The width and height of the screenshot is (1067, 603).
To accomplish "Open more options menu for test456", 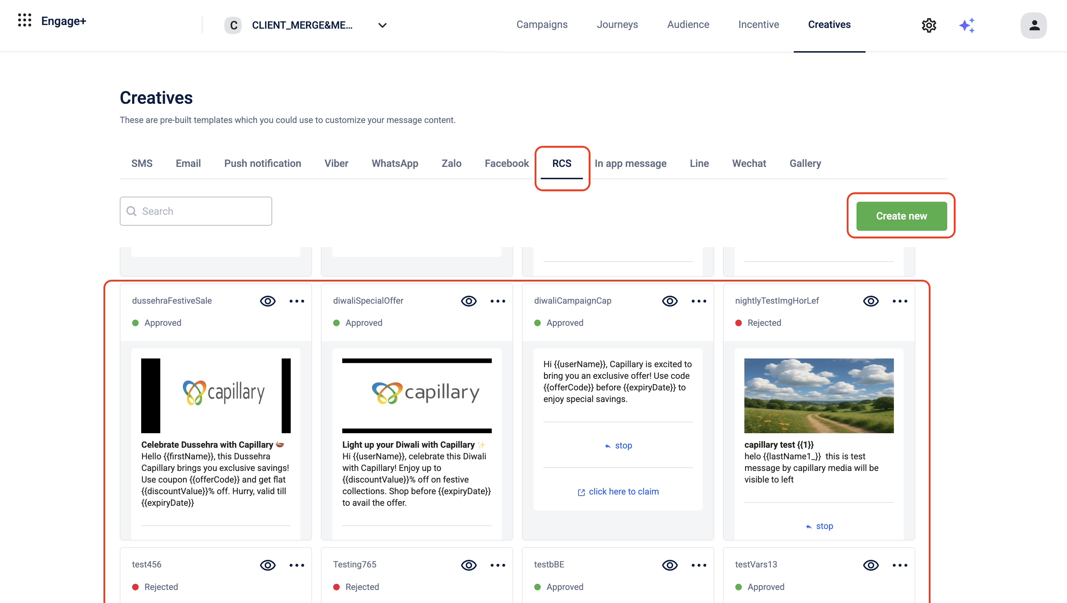I will [297, 565].
